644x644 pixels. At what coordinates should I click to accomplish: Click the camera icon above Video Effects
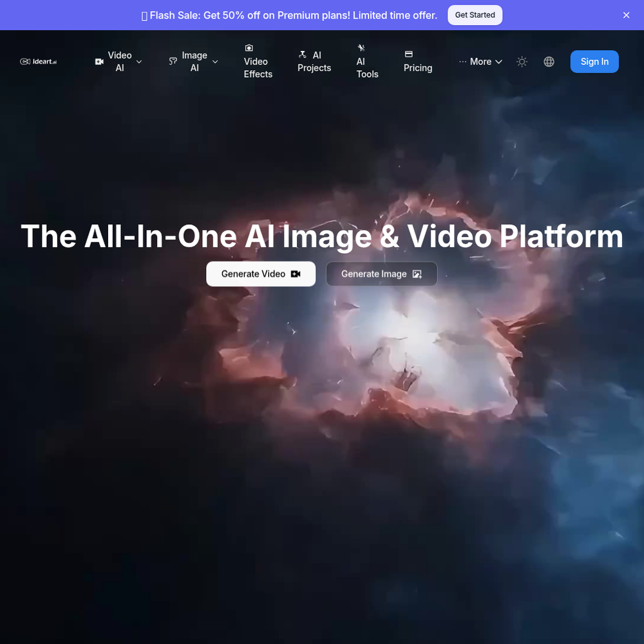[249, 48]
